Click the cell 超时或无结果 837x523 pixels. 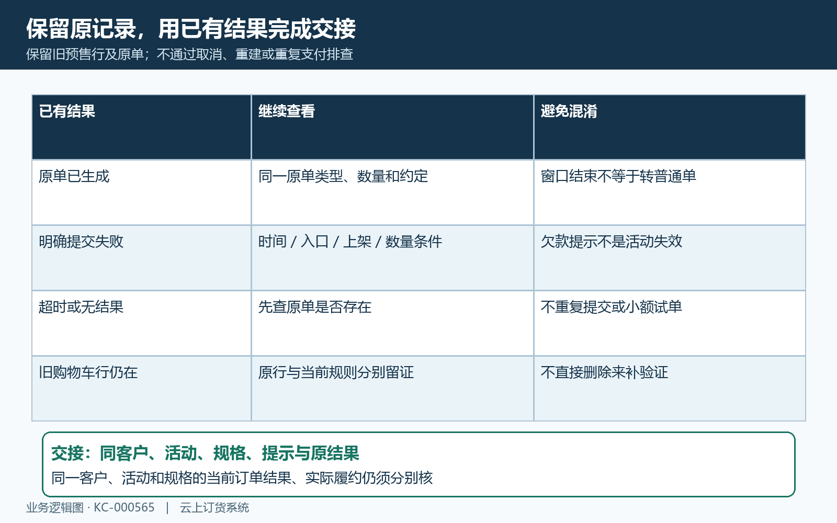141,323
